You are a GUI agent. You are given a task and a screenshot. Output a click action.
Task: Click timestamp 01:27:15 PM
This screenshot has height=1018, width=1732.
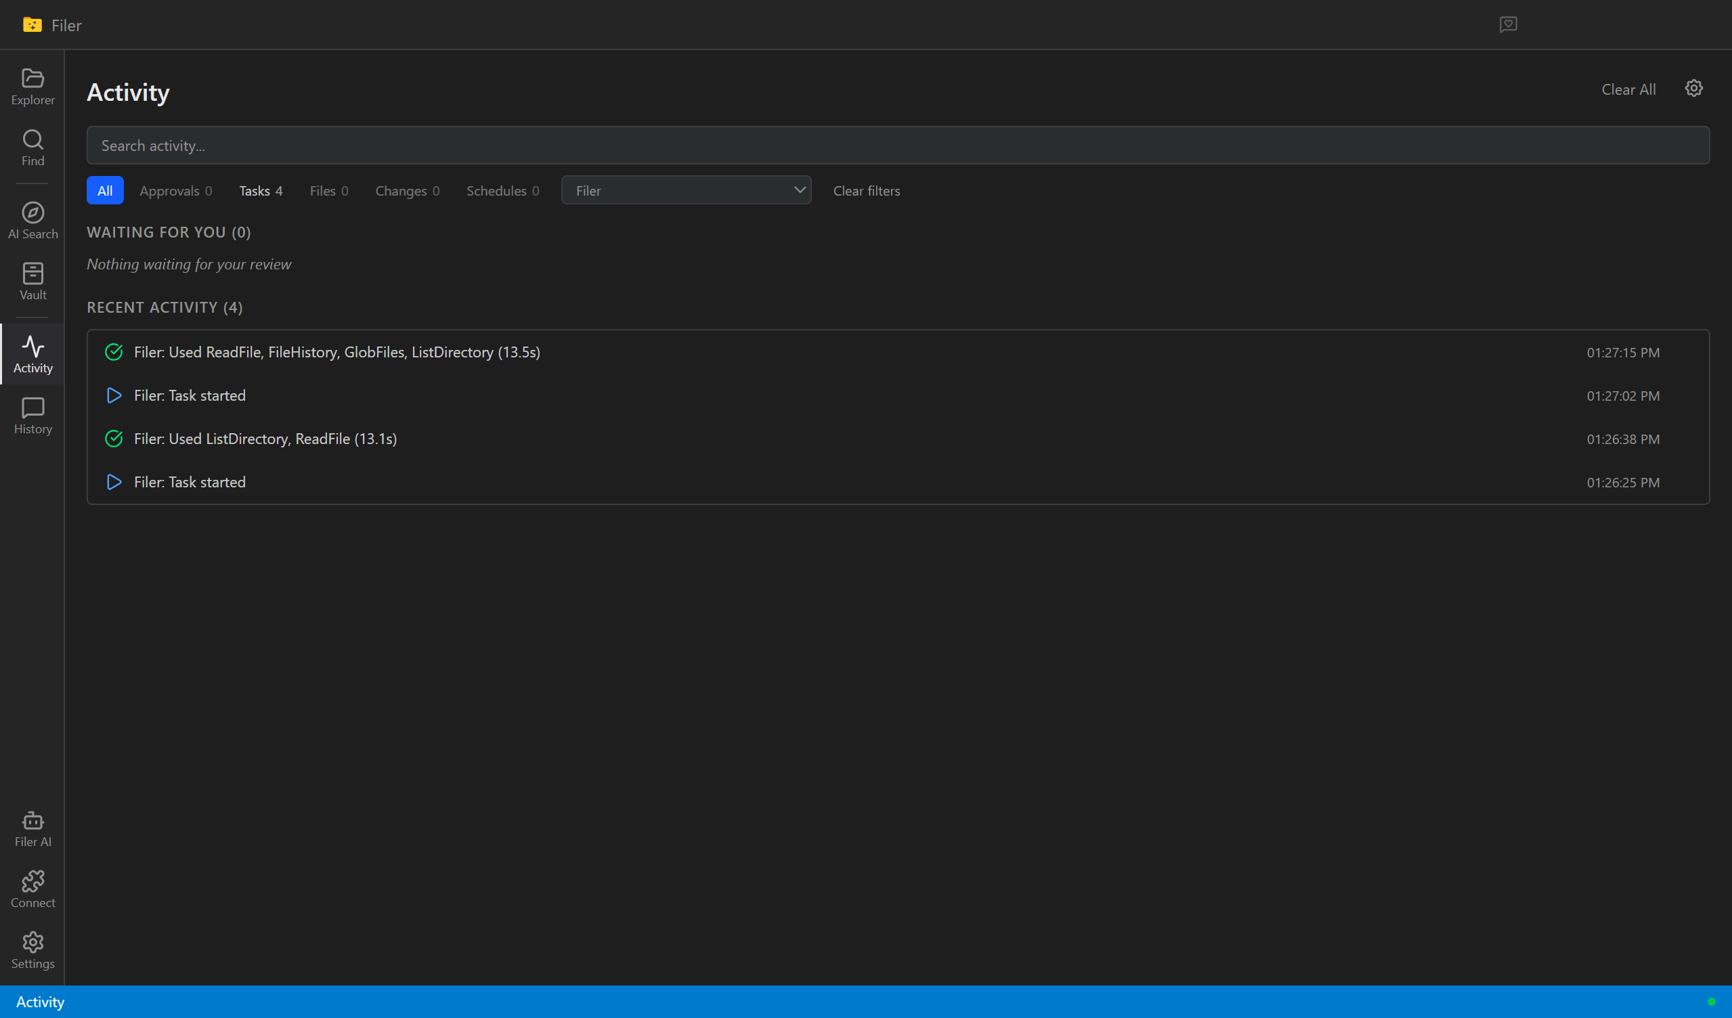click(1623, 353)
